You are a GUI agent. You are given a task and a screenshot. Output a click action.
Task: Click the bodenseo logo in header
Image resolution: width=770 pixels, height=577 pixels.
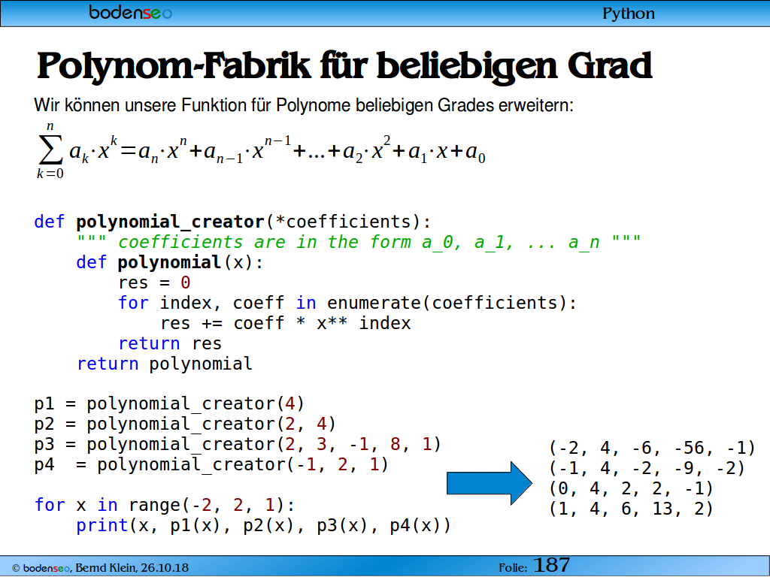coord(131,12)
